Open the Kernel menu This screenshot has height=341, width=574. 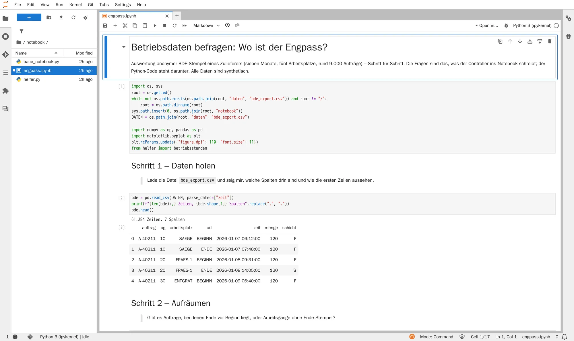[x=75, y=5]
